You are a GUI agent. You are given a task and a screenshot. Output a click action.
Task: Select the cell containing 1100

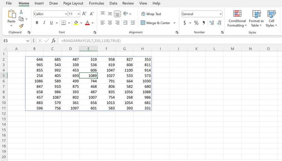pos(124,70)
